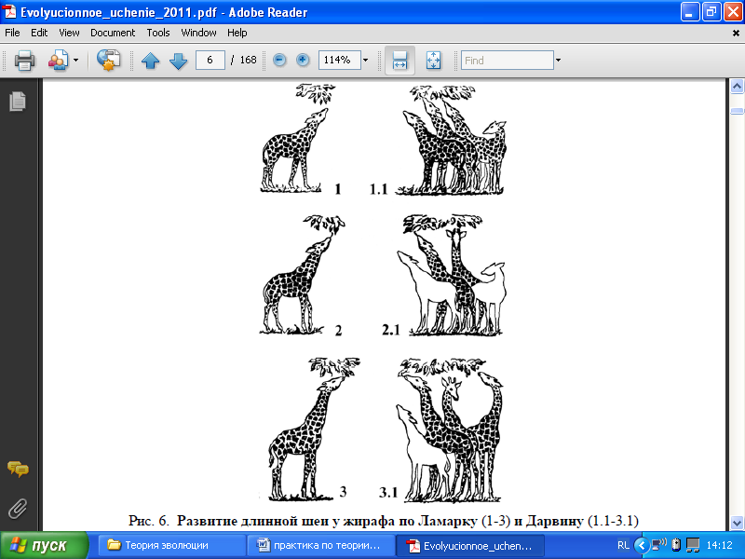
Task: Click the page number field showing 6
Action: point(210,60)
